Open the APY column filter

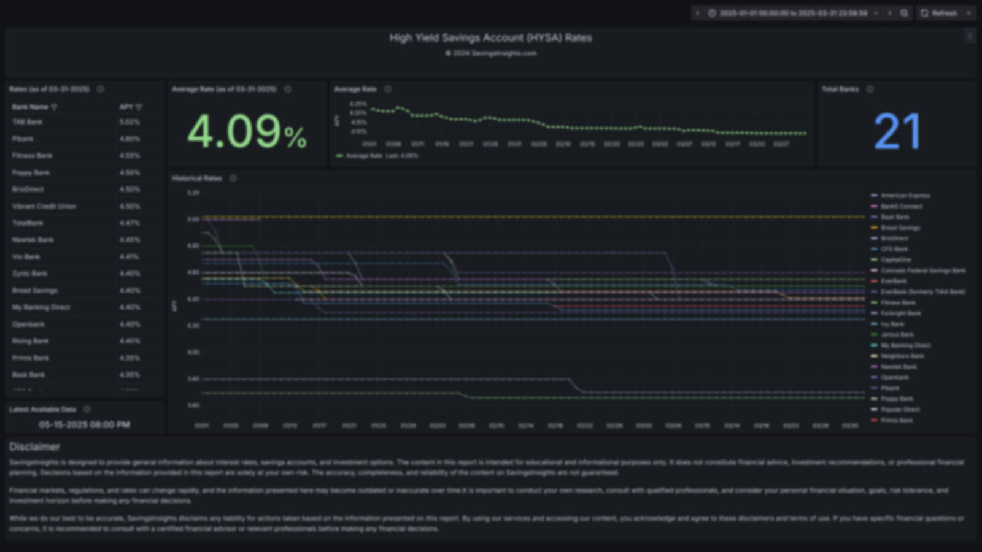pos(139,107)
